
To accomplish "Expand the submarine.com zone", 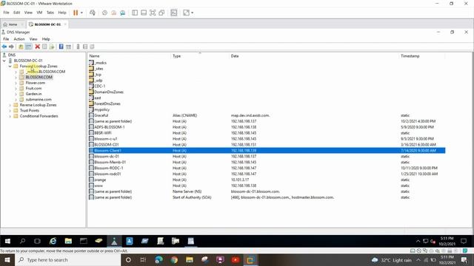I will click(x=16, y=100).
